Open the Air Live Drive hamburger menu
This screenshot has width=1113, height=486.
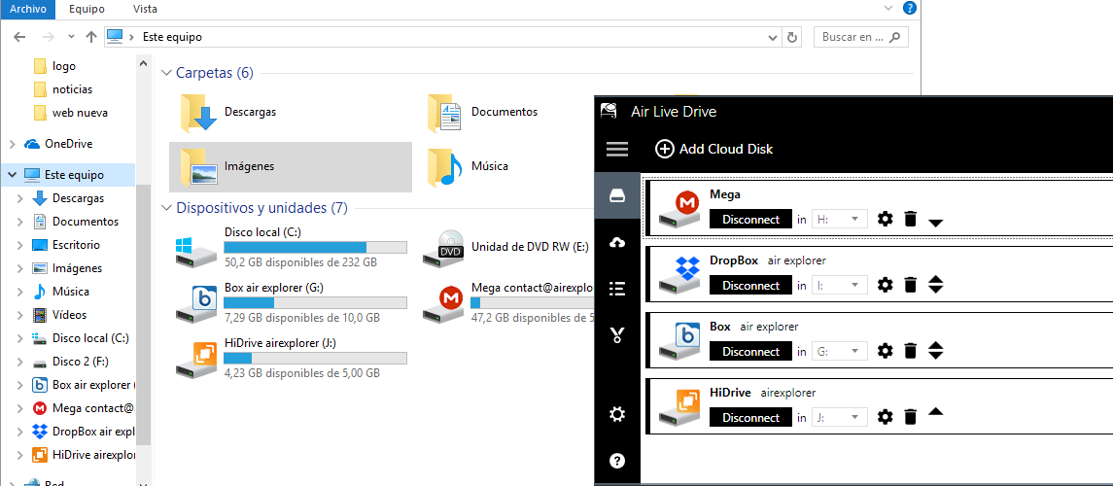point(617,149)
